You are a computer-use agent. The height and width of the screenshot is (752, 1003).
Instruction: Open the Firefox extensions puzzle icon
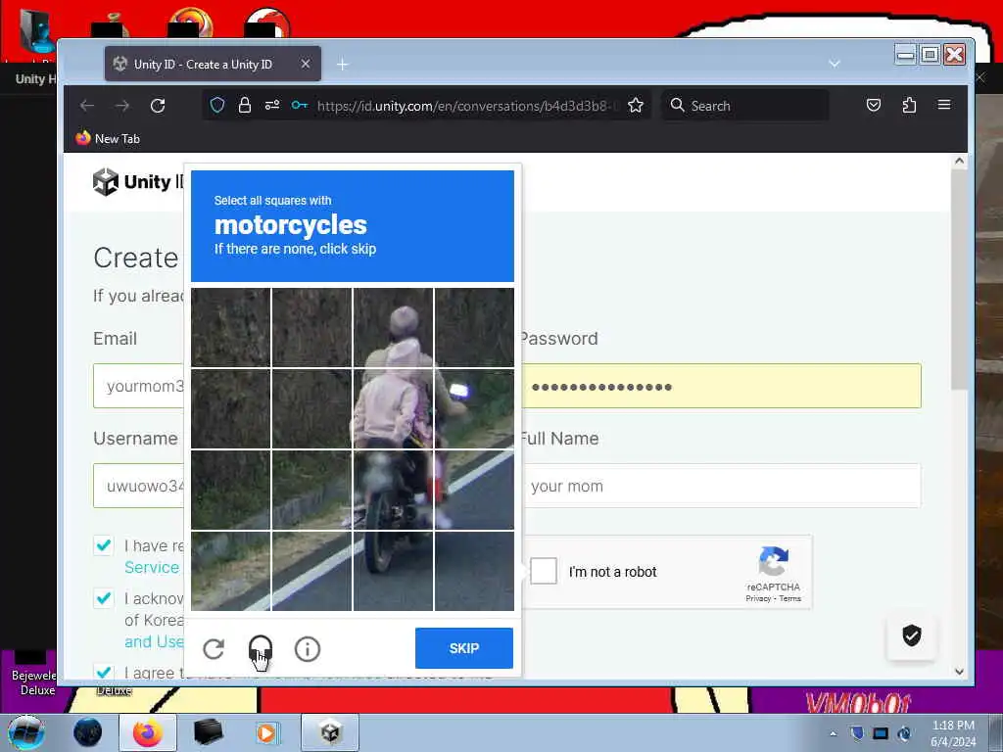point(909,105)
